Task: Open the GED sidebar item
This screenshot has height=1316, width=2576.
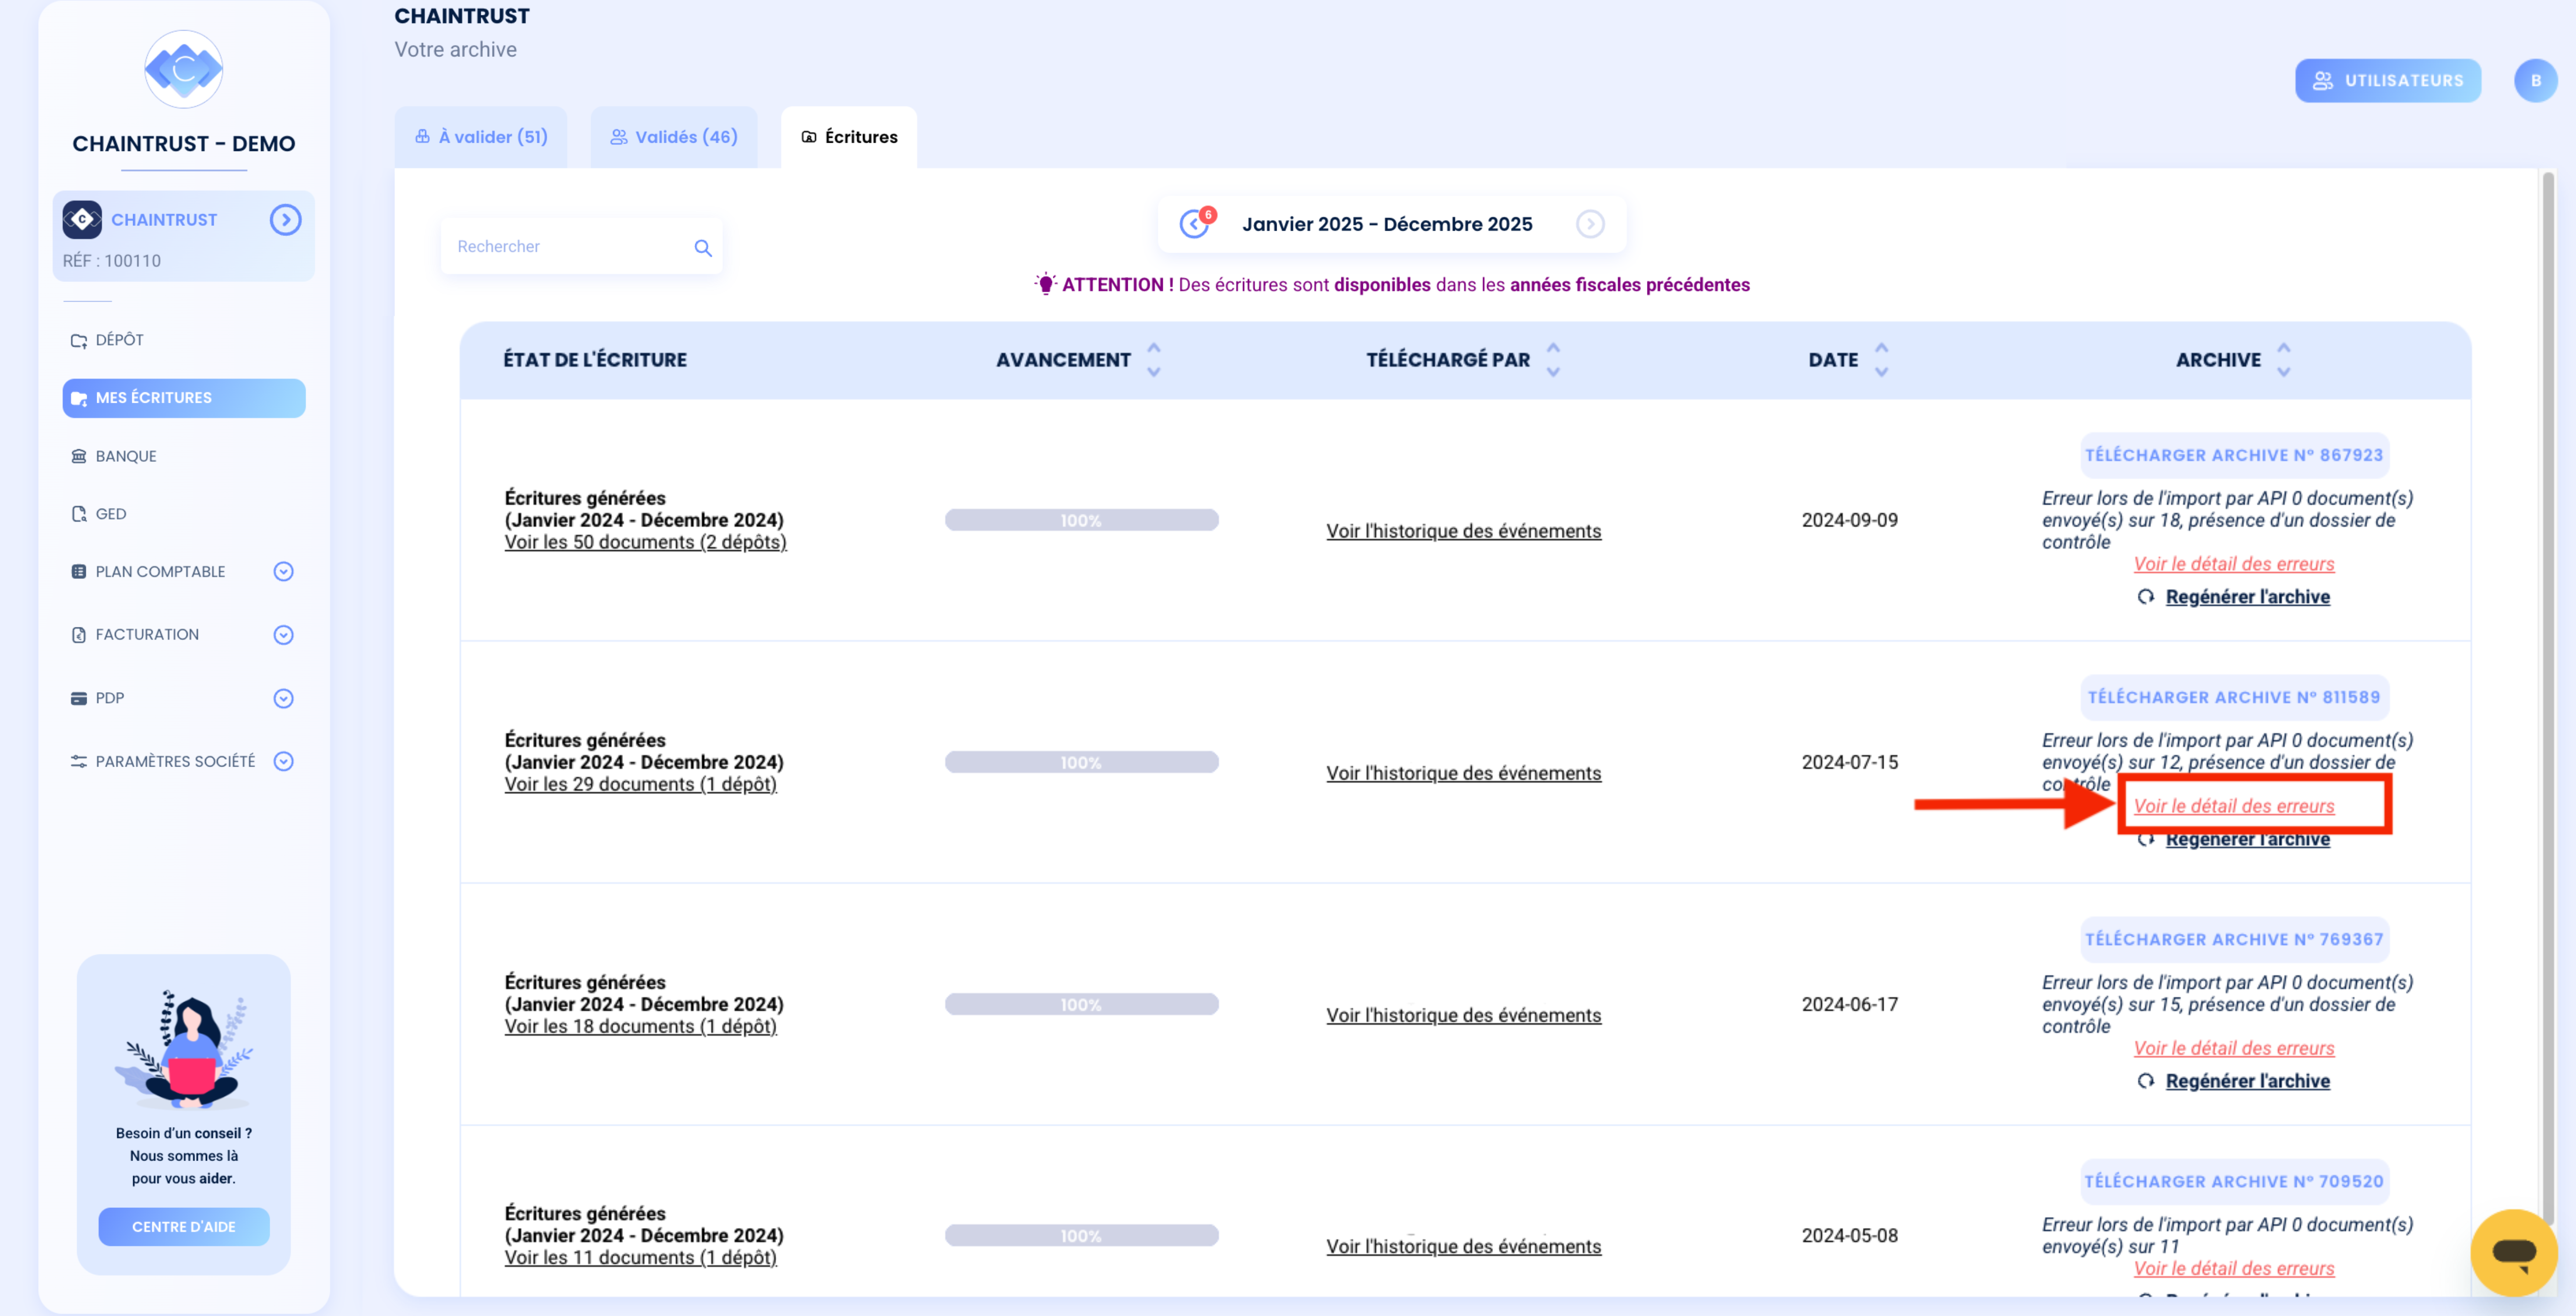Action: click(x=99, y=514)
